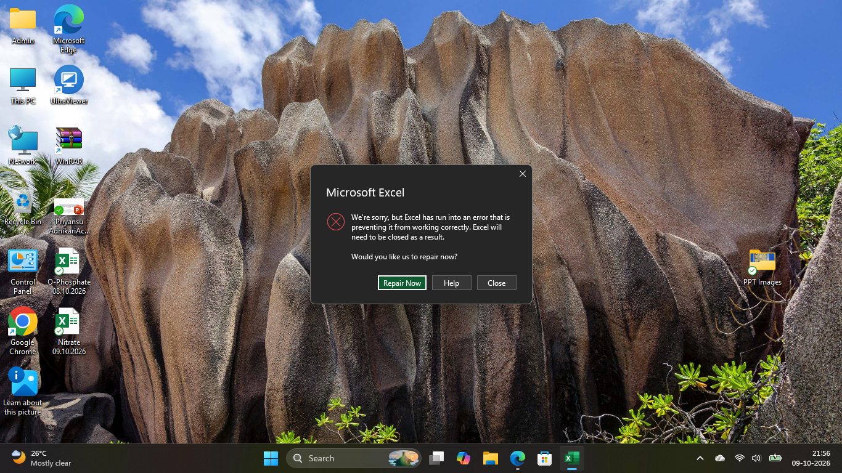Click the battery status tray icon
This screenshot has width=842, height=473.
coord(775,458)
